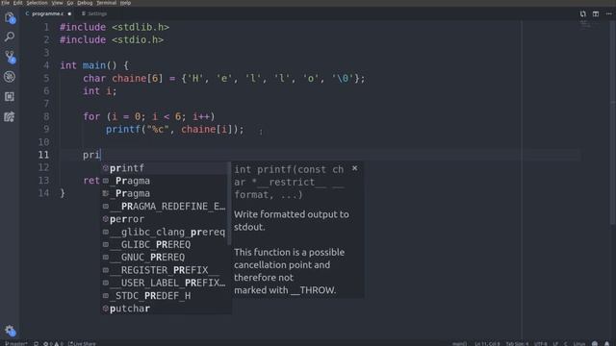The image size is (616, 346).
Task: Click the Ln 11, Col 8 status item
Action: click(x=486, y=344)
